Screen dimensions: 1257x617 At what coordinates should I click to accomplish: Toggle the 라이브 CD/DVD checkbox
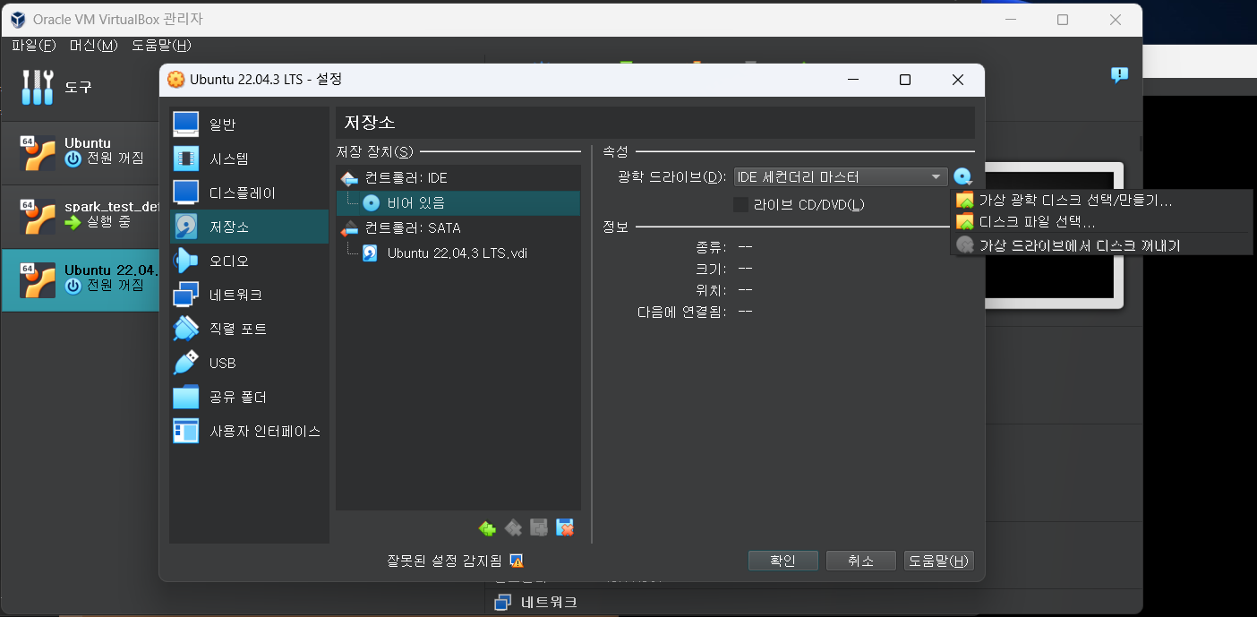740,205
